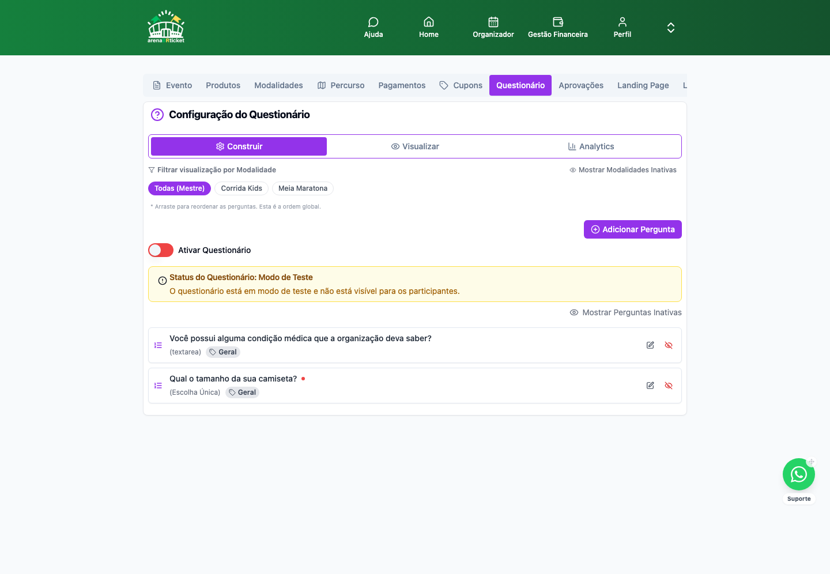The image size is (830, 574).
Task: Click the question mark icon beside Configuração
Action: pyautogui.click(x=157, y=115)
